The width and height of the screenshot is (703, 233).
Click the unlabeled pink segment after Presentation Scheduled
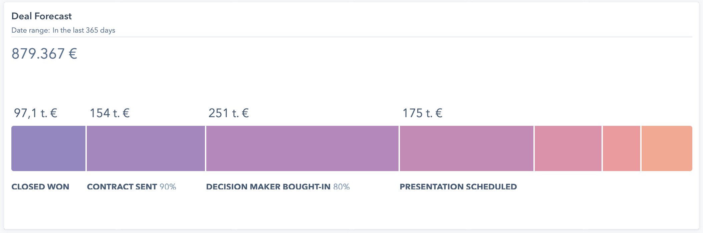pyautogui.click(x=568, y=148)
